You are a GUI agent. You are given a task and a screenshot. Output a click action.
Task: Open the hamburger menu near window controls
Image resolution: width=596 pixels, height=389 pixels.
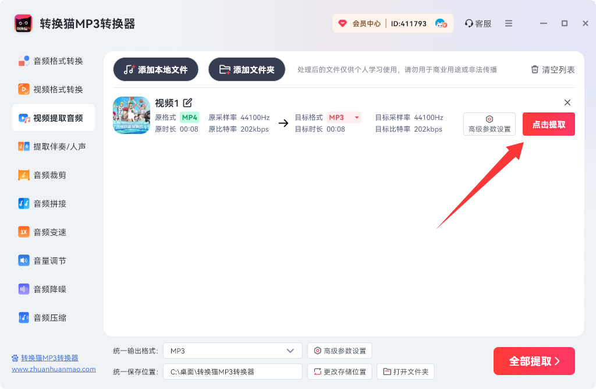(x=508, y=23)
